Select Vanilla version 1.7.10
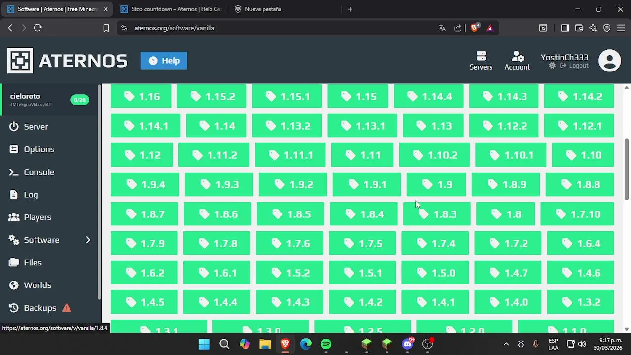This screenshot has width=631, height=355. (577, 214)
